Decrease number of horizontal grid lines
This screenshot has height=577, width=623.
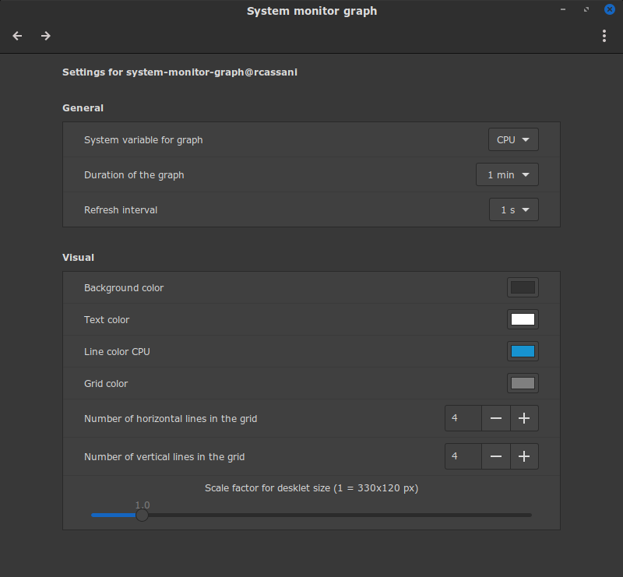496,418
